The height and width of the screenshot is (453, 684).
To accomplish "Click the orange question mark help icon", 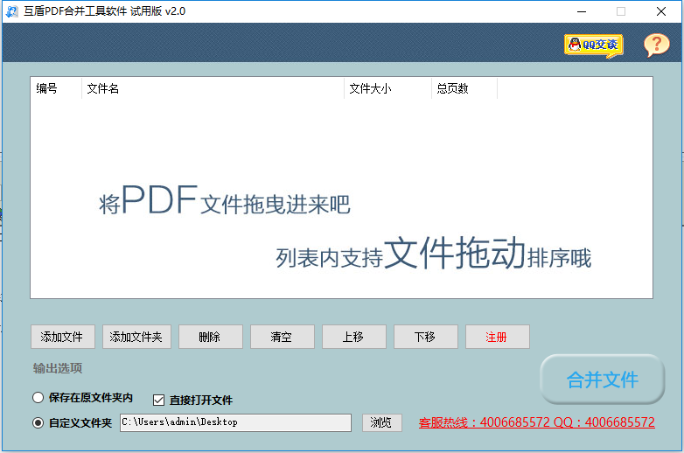I will 657,45.
